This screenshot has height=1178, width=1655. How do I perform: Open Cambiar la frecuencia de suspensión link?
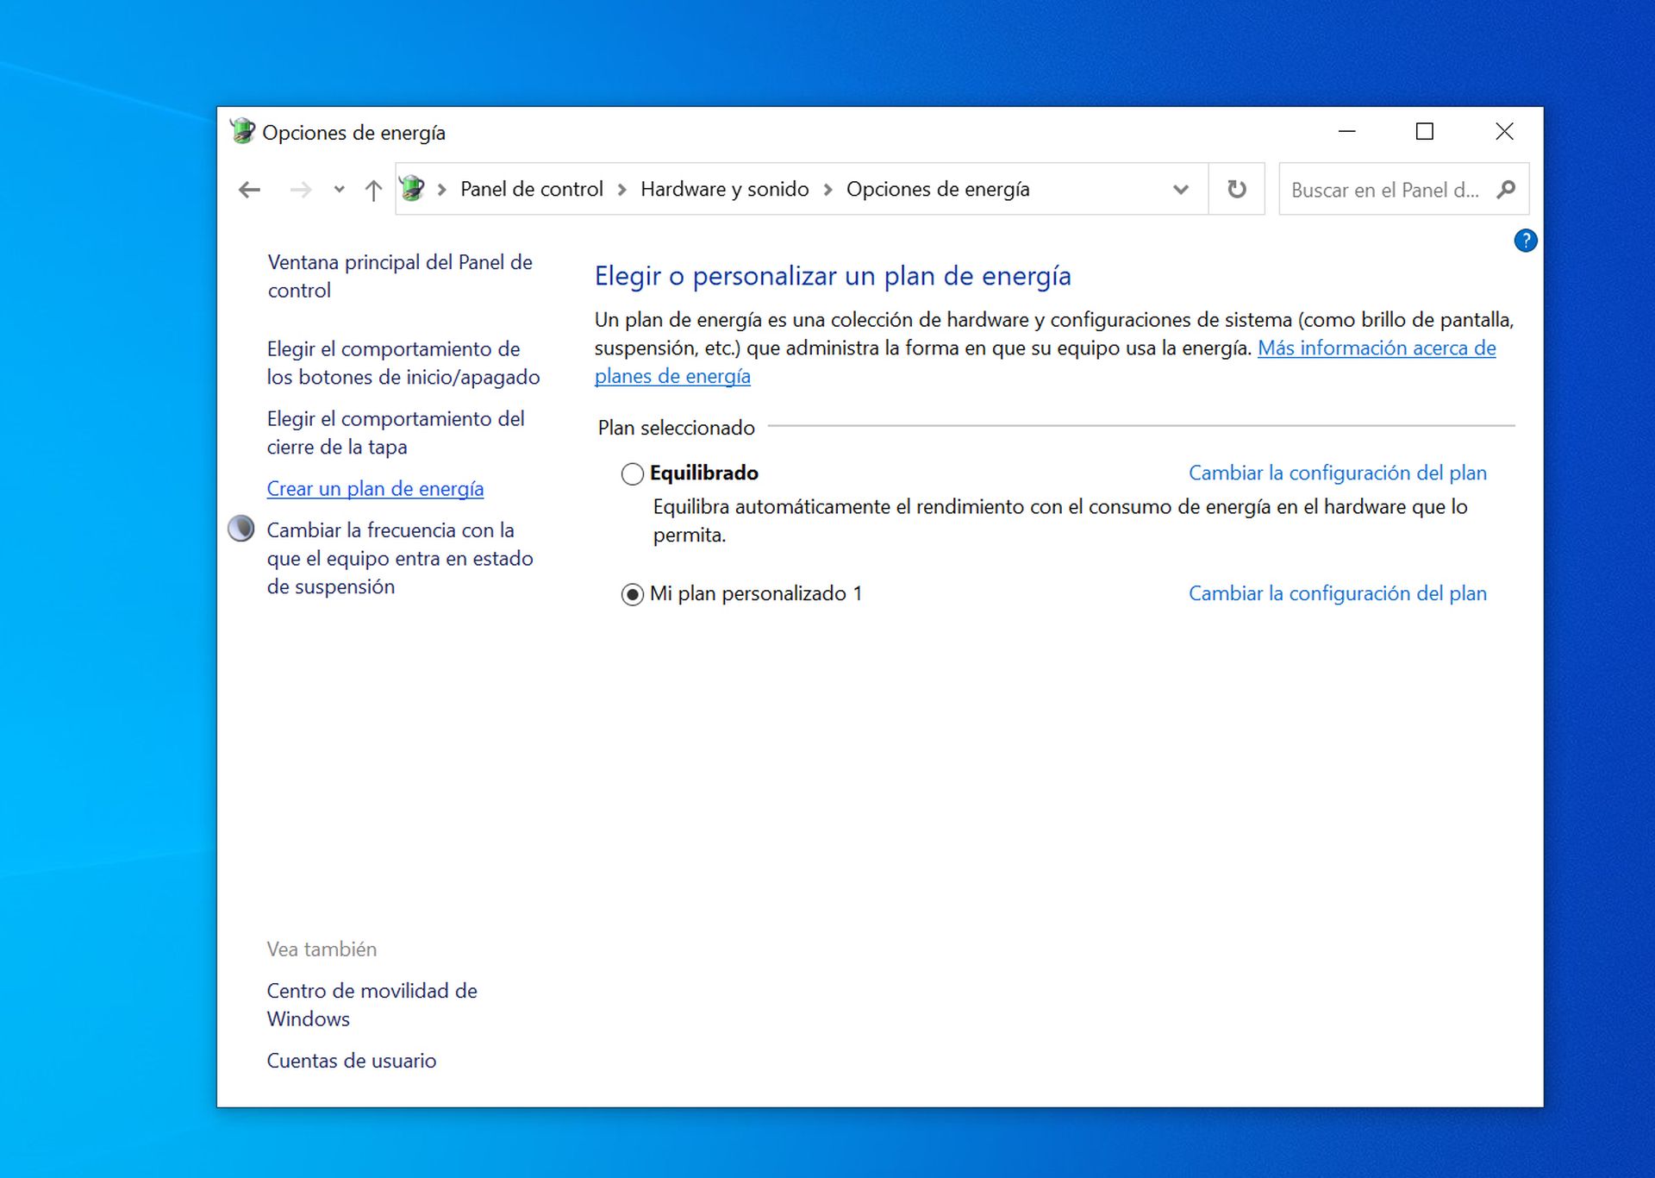[400, 558]
